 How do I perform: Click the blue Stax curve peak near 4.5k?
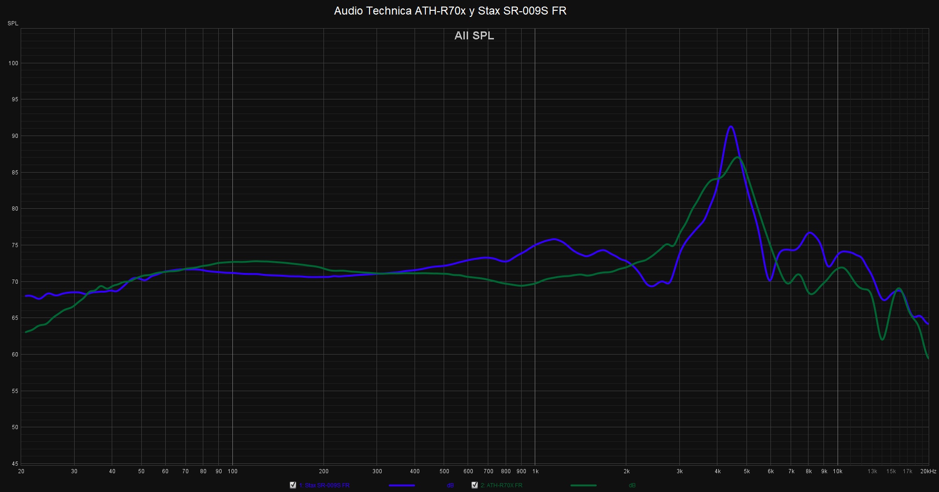(731, 127)
